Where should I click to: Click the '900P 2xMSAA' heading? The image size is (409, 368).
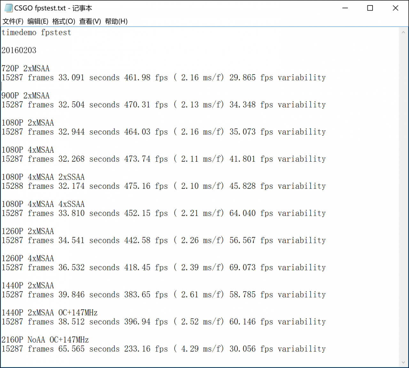point(26,96)
